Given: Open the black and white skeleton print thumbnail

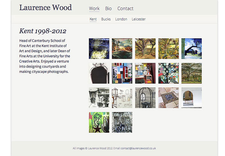Looking at the screenshot, I should tap(122, 122).
